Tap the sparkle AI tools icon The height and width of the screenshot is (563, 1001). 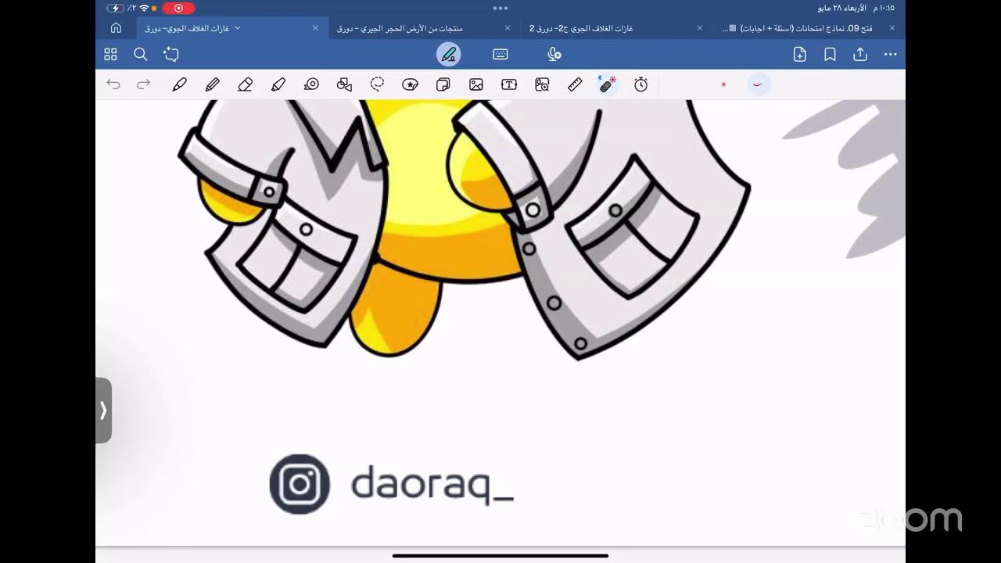(171, 54)
